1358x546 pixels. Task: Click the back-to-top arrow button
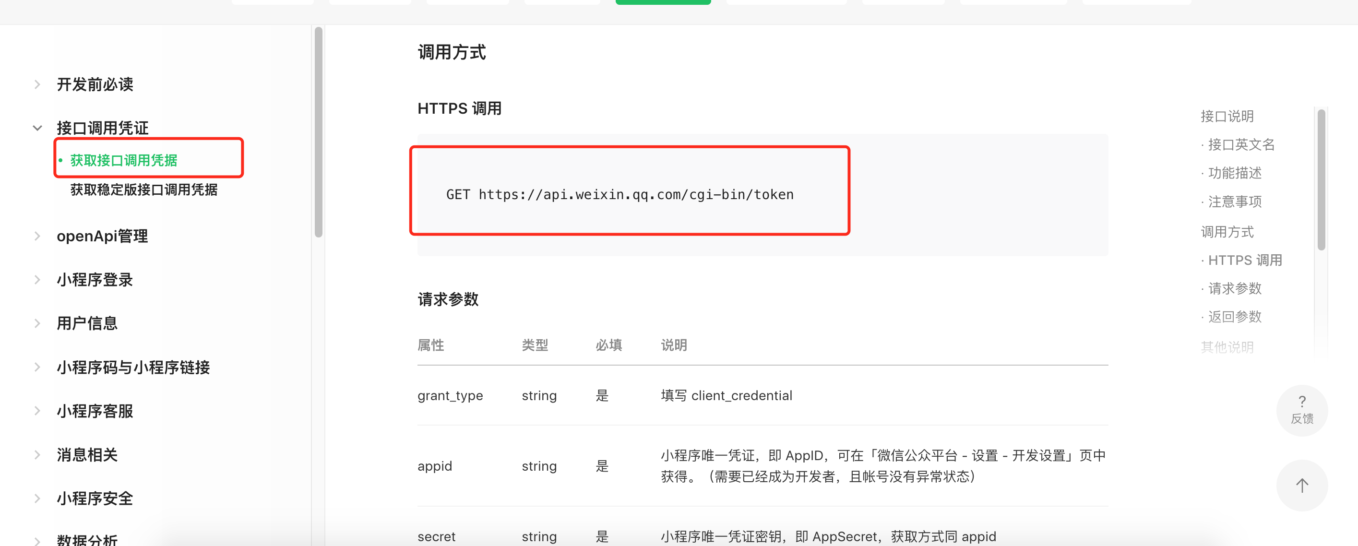point(1301,485)
